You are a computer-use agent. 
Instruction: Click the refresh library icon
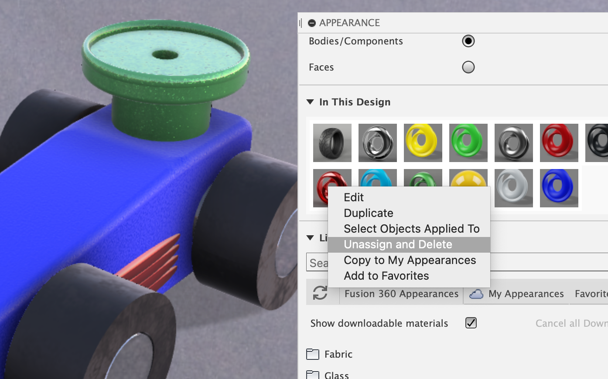click(320, 293)
